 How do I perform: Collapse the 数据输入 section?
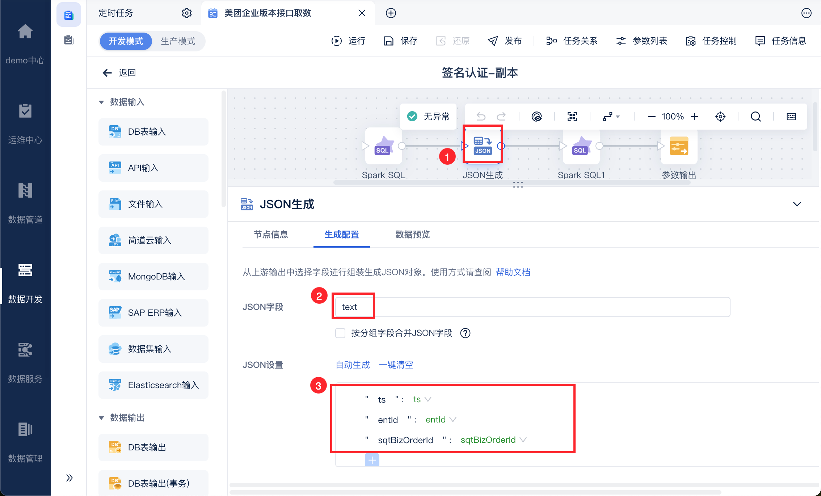[101, 102]
